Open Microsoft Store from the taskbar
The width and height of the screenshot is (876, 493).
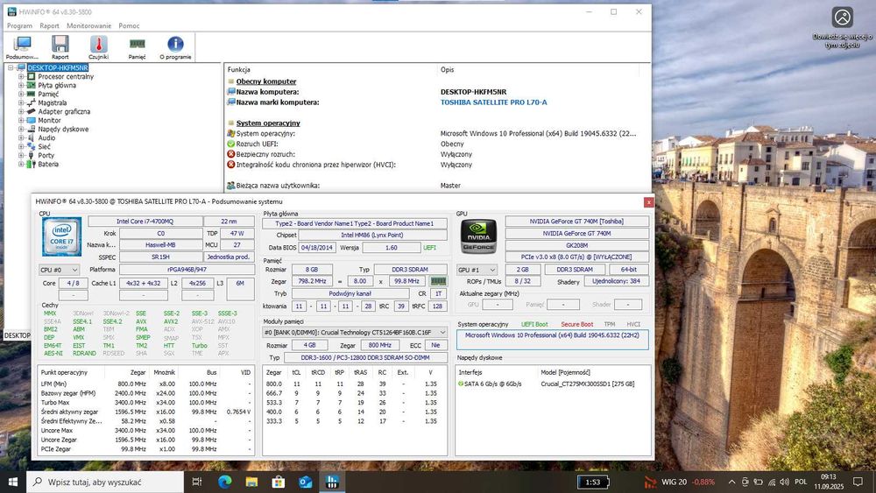(279, 482)
